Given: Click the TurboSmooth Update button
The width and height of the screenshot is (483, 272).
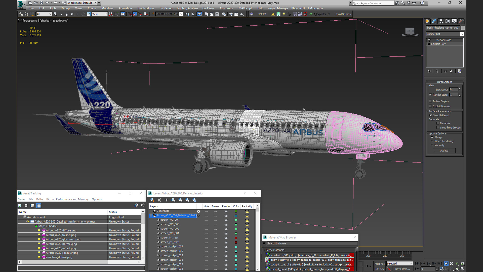Looking at the screenshot, I should click(444, 151).
